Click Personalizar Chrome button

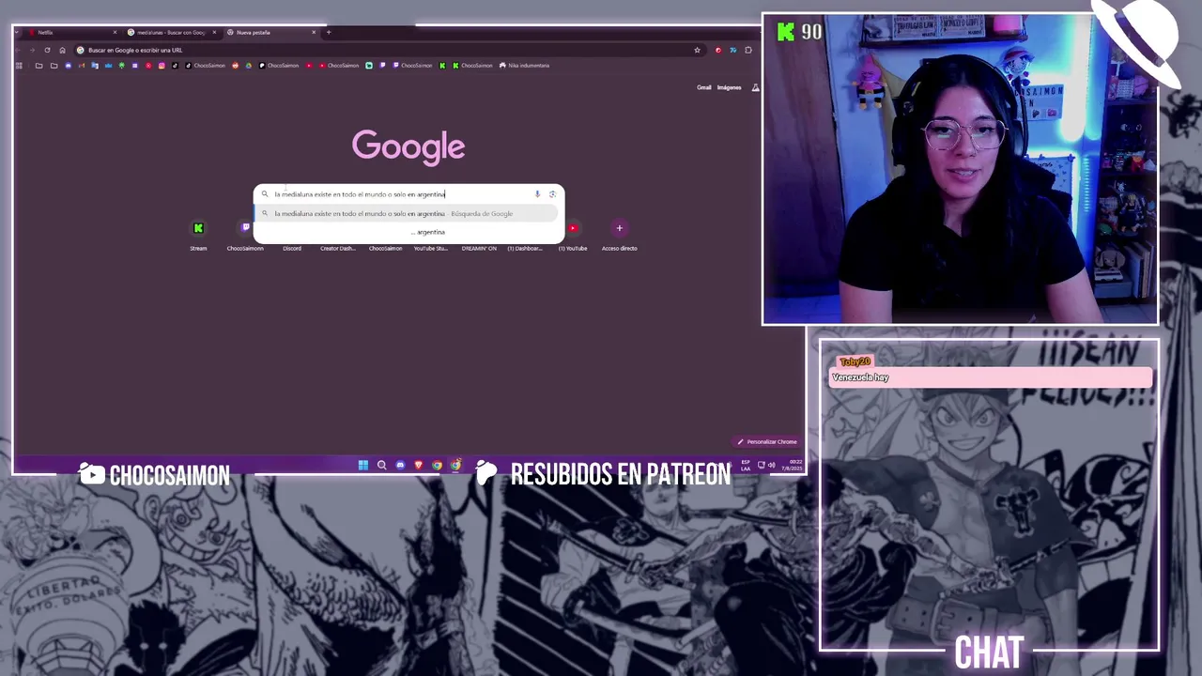(x=767, y=441)
